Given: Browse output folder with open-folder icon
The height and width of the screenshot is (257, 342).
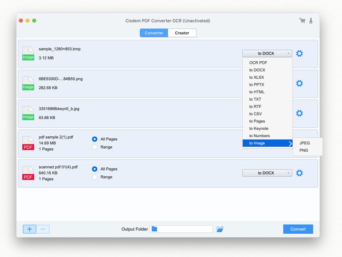Looking at the screenshot, I should click(x=220, y=229).
